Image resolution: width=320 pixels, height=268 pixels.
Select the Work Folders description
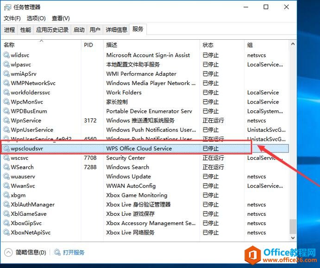[124, 92]
